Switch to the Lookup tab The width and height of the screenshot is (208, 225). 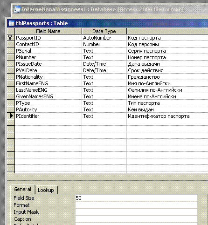click(x=46, y=190)
